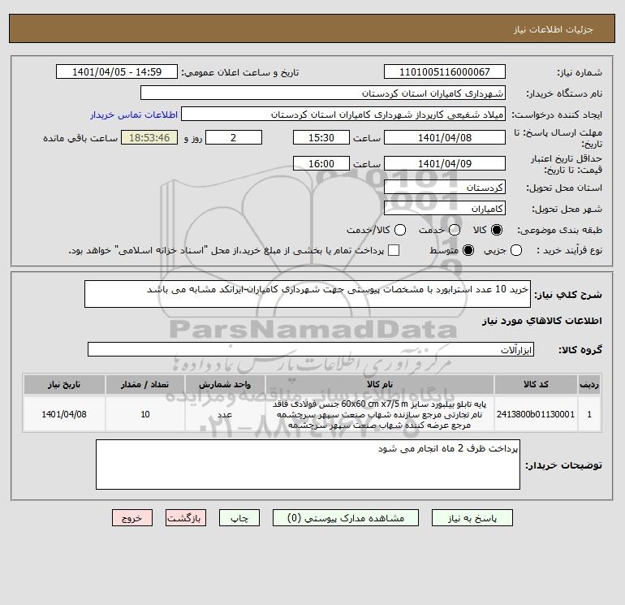Click the response deadline date 1401/04/08 field
This screenshot has height=605, width=625.
tap(445, 137)
